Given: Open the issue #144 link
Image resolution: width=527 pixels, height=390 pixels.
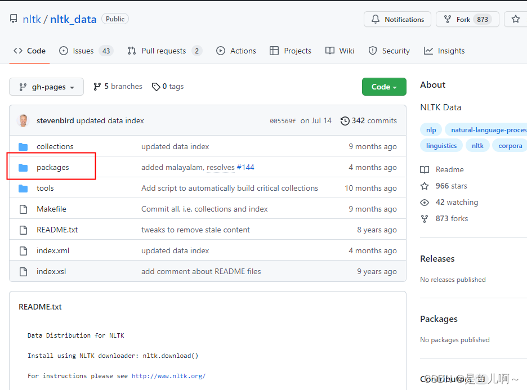Looking at the screenshot, I should pos(245,167).
